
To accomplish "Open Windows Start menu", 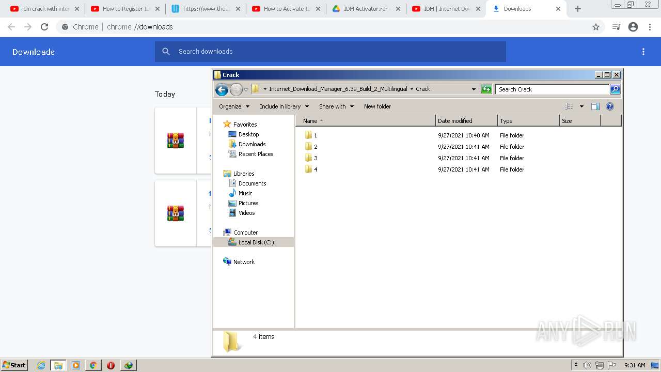I will coord(14,365).
